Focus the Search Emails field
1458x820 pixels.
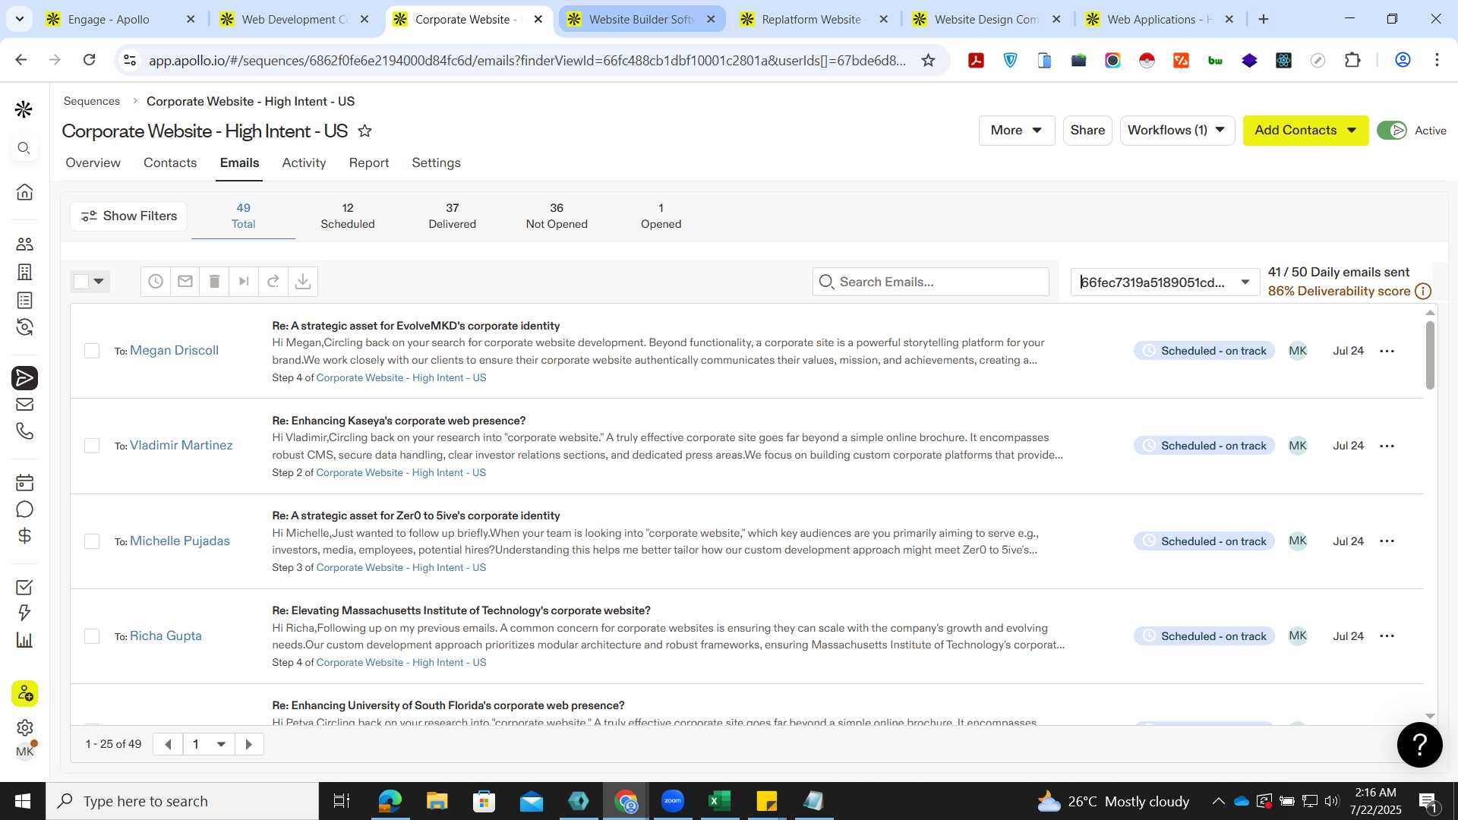pyautogui.click(x=931, y=282)
